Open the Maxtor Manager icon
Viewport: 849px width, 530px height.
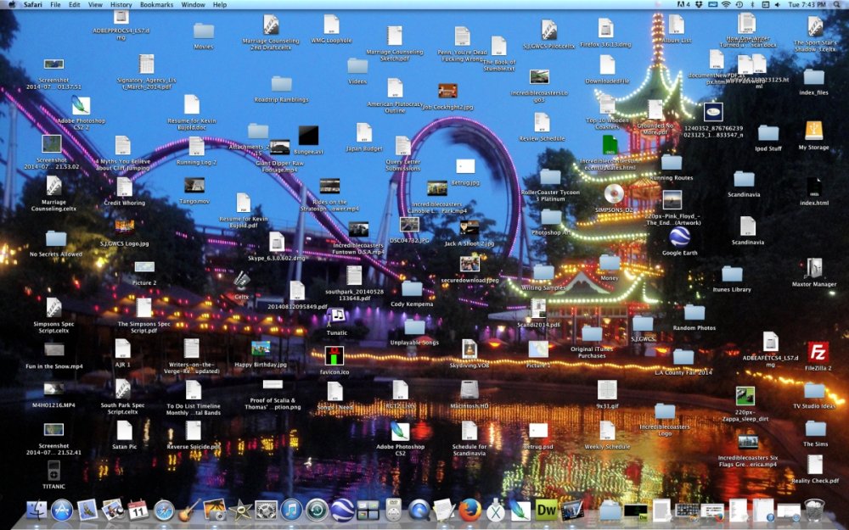[813, 268]
